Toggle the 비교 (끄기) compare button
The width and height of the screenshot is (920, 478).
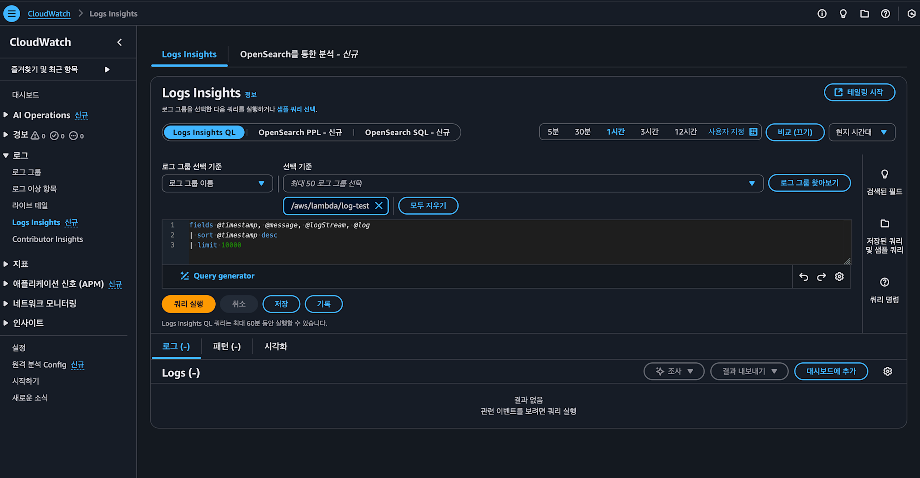(x=795, y=132)
